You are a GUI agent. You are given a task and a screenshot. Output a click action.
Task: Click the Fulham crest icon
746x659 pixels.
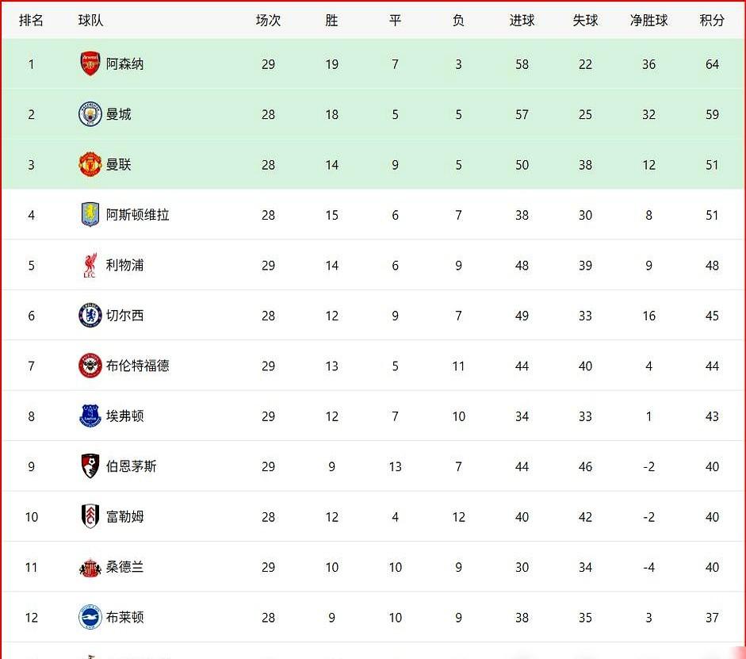[90, 517]
